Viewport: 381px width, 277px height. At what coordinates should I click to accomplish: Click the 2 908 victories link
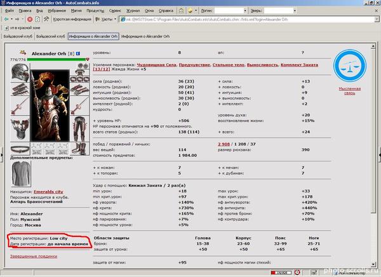click(224, 144)
